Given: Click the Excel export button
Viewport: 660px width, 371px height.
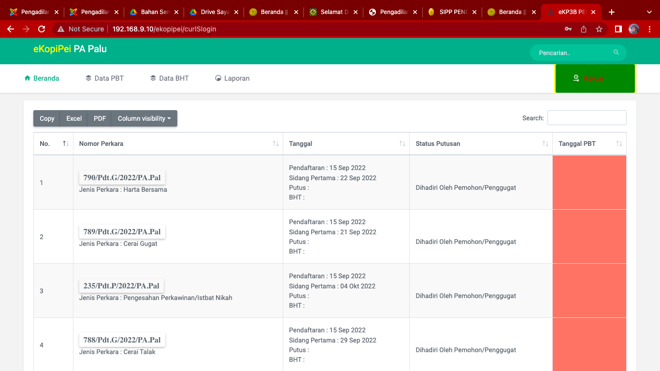Looking at the screenshot, I should pos(74,118).
